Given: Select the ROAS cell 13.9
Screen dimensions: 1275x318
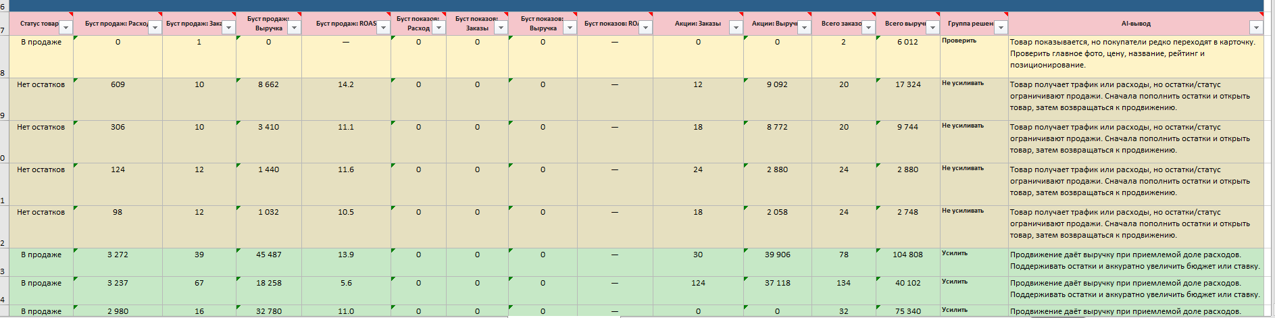Looking at the screenshot, I should click(346, 263).
